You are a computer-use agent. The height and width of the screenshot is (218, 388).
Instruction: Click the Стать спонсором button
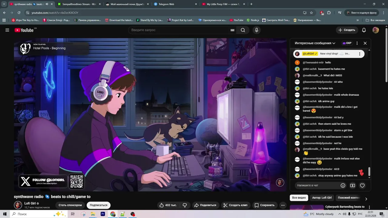point(70,205)
